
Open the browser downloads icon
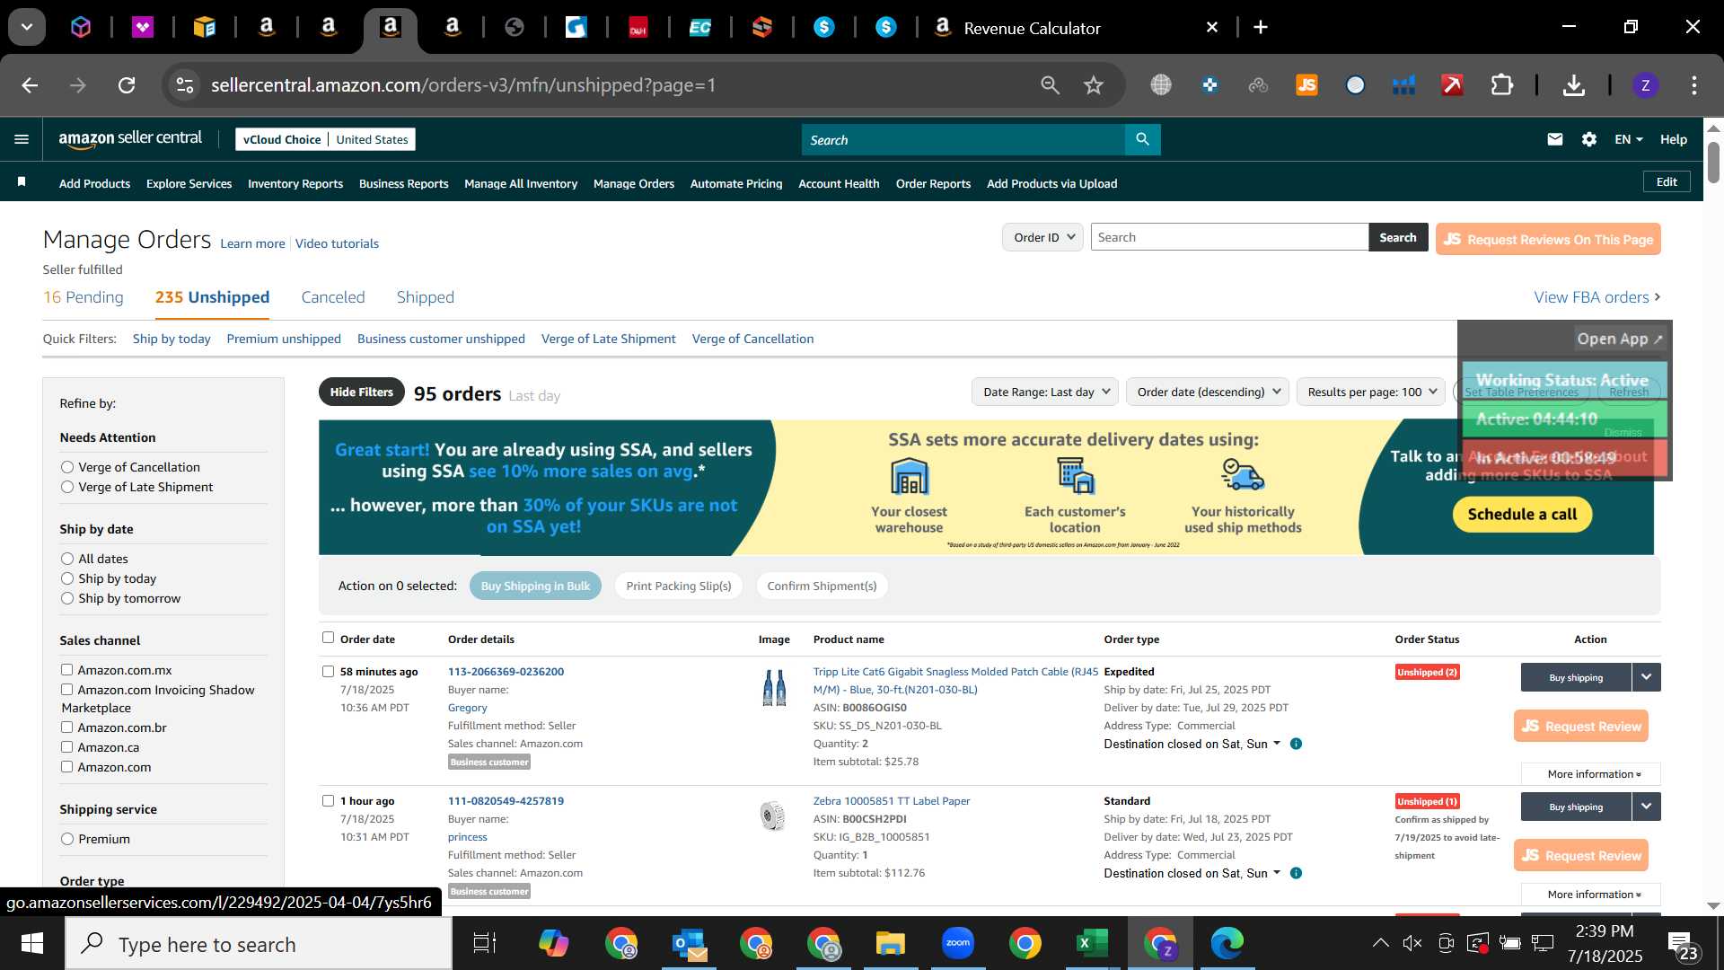(x=1573, y=85)
